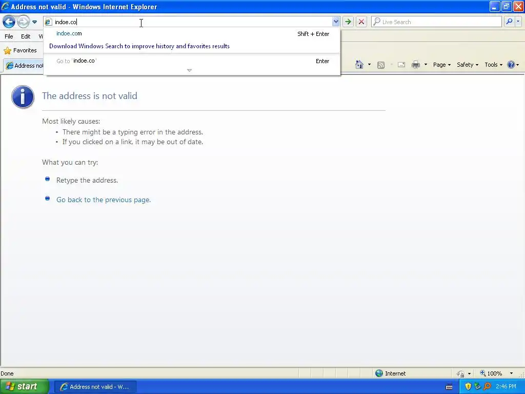Click the orange magnifier tray icon

(x=487, y=387)
